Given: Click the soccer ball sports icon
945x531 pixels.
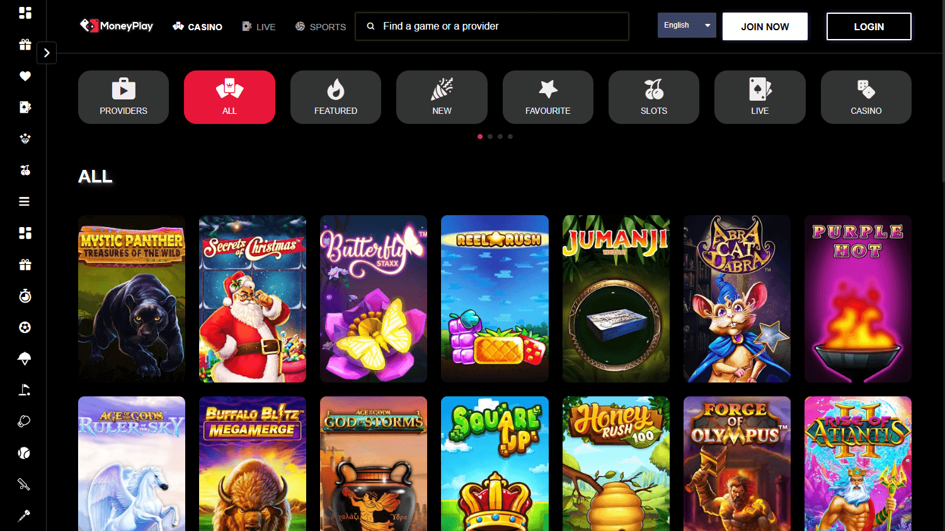Looking at the screenshot, I should (x=25, y=327).
